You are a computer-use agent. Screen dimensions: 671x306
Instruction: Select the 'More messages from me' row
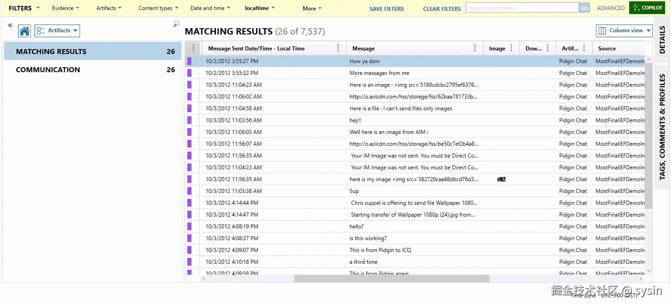pos(415,73)
